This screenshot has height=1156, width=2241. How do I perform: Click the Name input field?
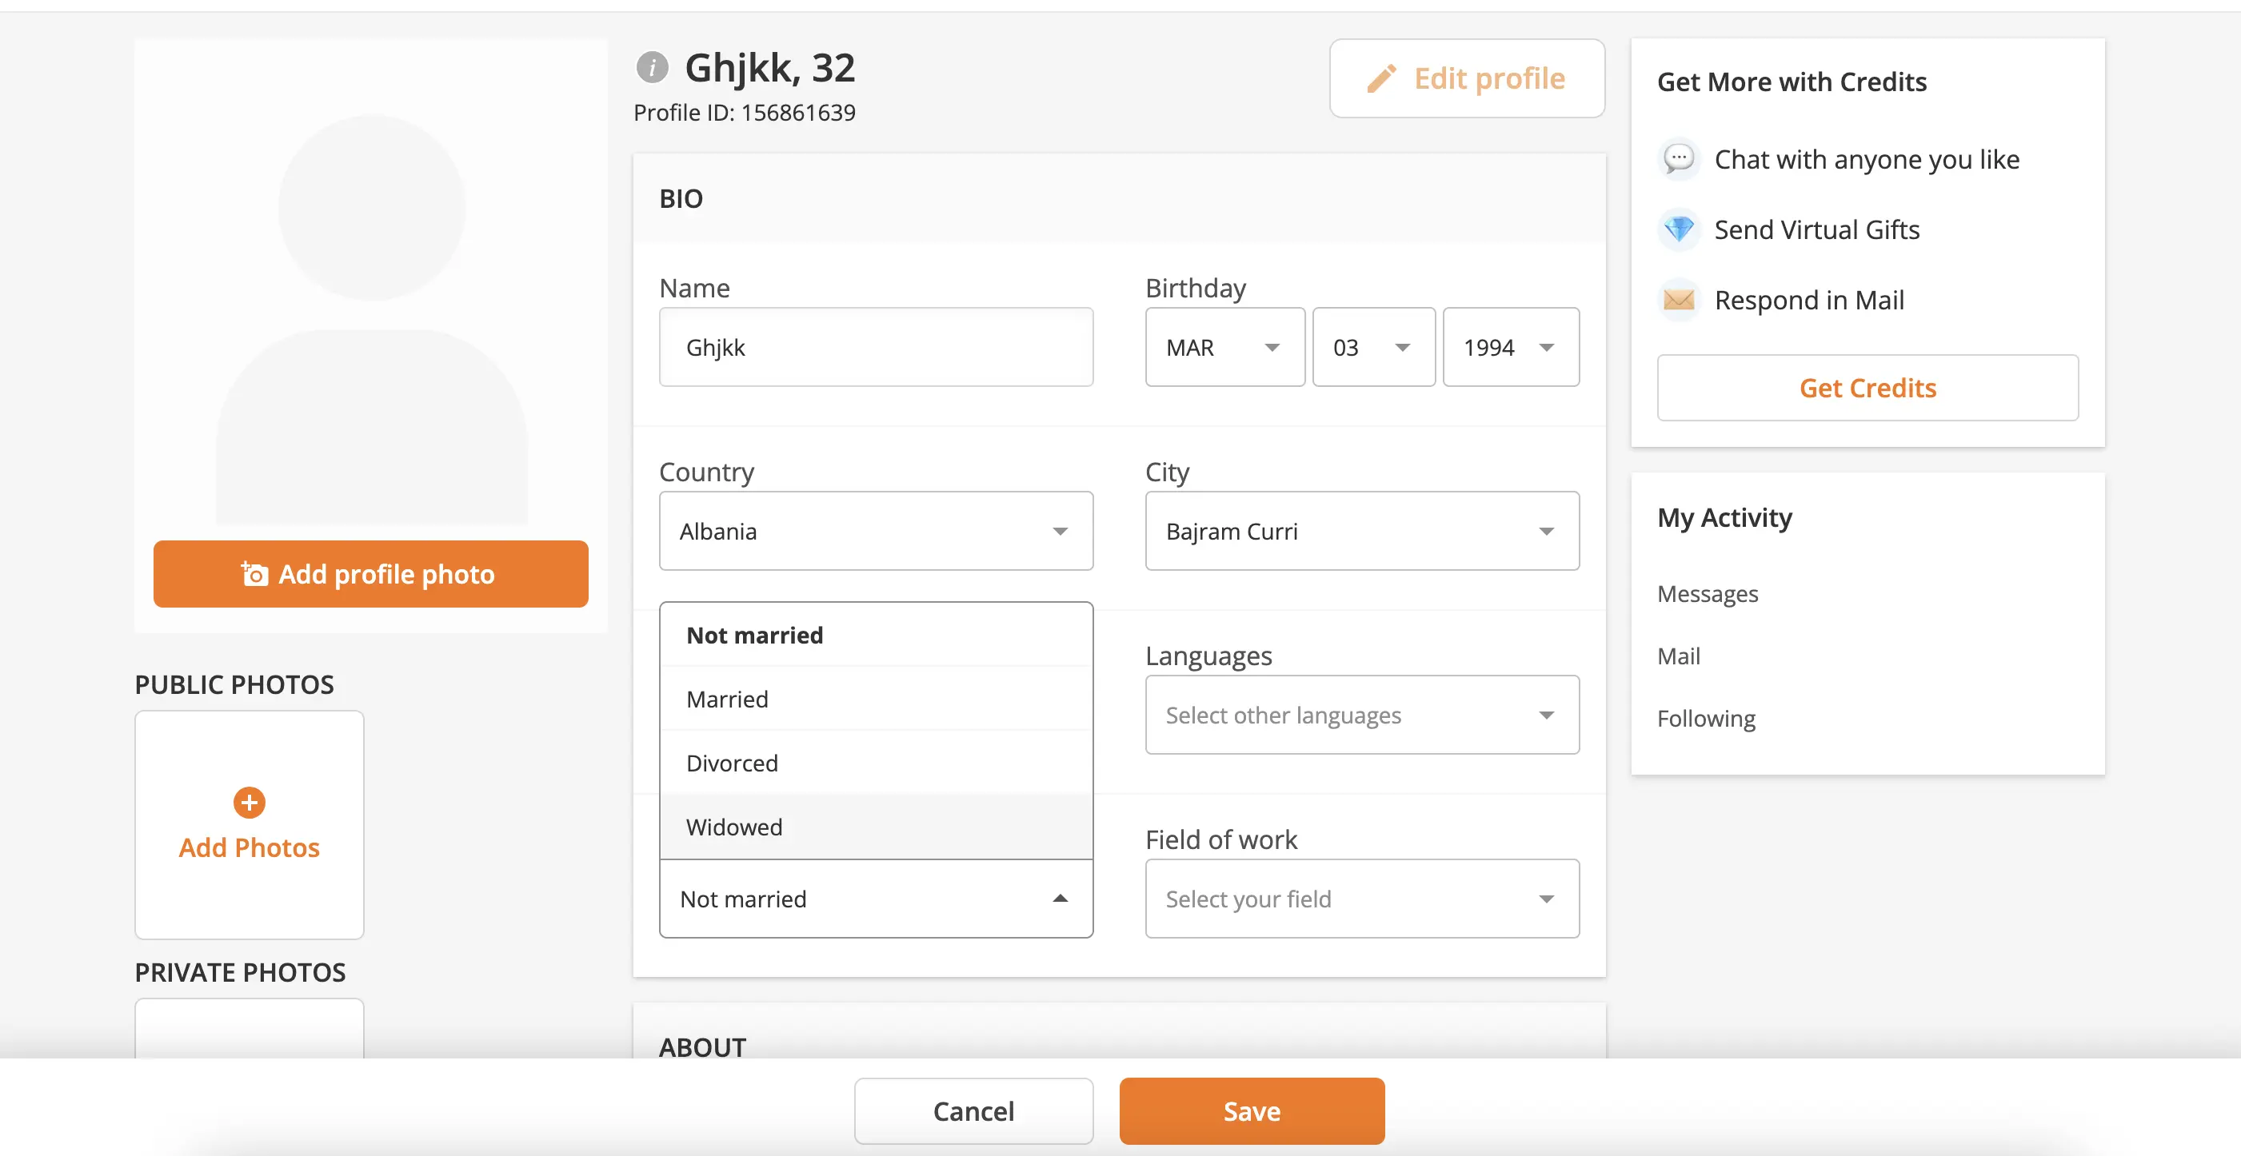[x=875, y=347]
